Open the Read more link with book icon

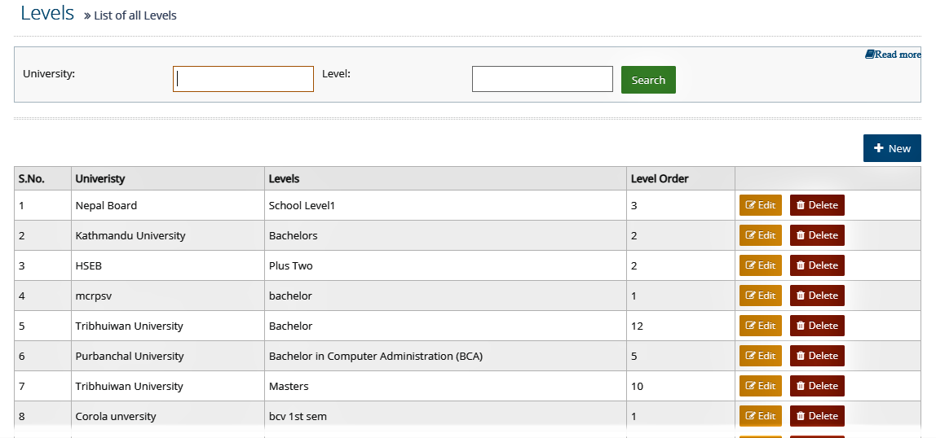point(893,55)
